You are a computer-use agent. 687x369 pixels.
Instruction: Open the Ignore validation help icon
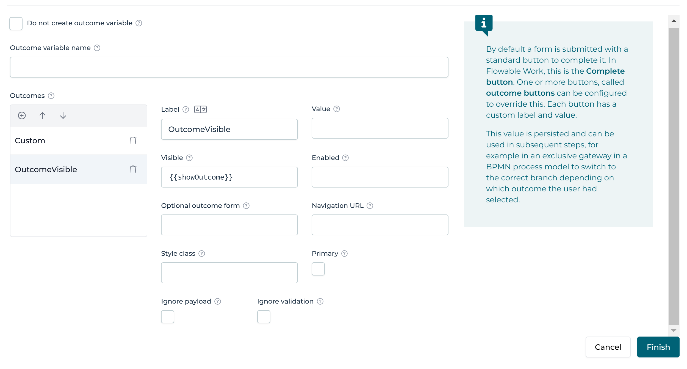(x=320, y=301)
